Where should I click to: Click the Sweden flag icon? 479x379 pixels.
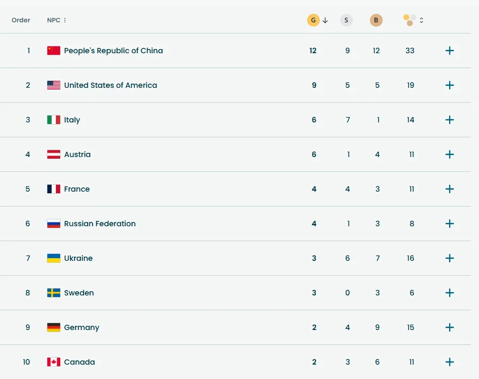coord(54,293)
